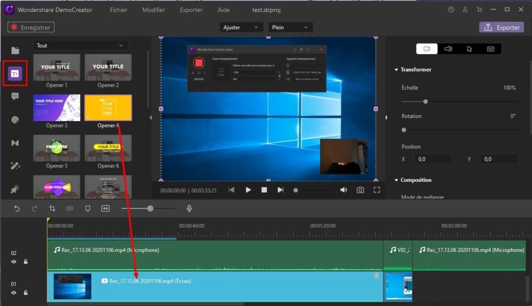Screen dimensions: 532x306
Task: Step to the previous frame
Action: click(231, 190)
